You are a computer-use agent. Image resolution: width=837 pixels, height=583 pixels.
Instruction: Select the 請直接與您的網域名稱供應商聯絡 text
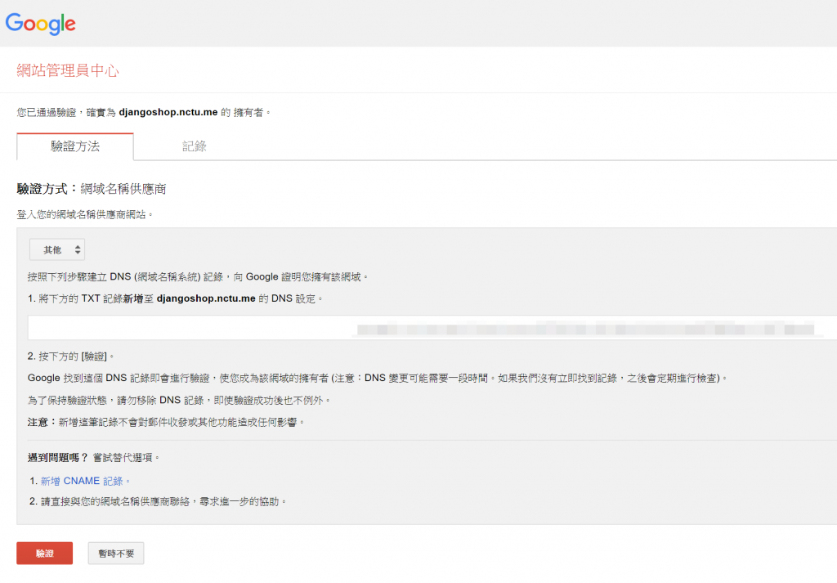click(x=163, y=501)
